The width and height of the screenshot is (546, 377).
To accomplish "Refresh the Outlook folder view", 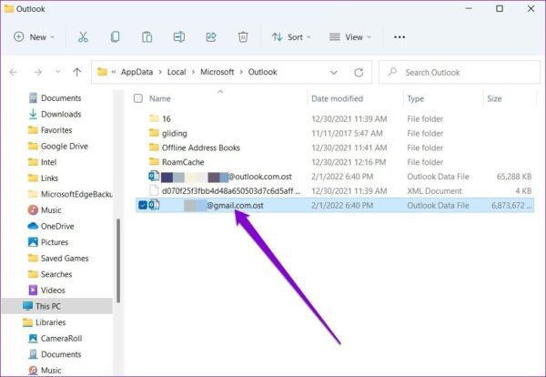I will [359, 73].
